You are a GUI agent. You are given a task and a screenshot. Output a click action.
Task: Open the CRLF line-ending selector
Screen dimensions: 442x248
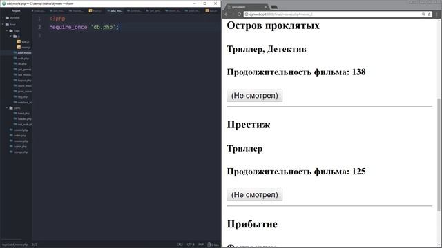(180, 245)
